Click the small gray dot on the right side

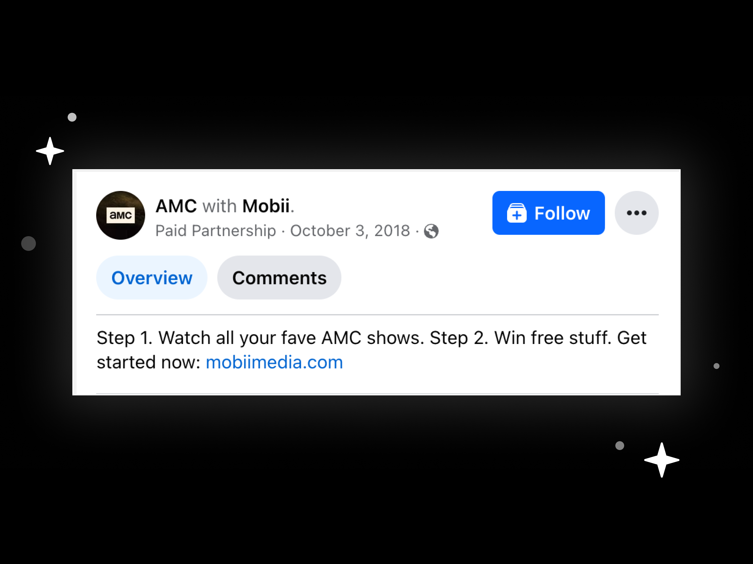pos(716,366)
